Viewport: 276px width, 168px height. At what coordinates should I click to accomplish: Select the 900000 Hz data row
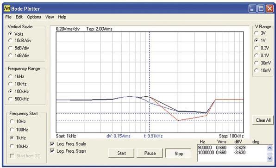pos(222,148)
